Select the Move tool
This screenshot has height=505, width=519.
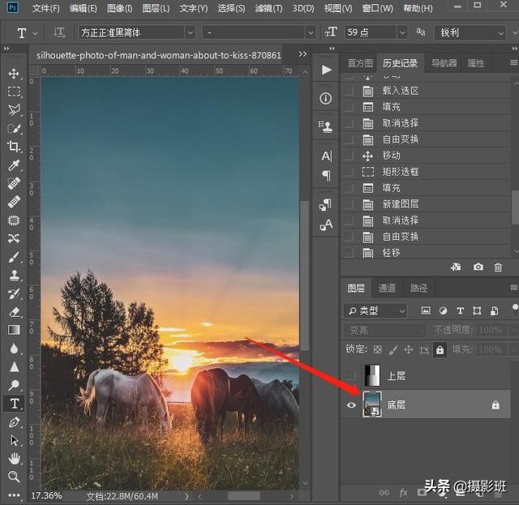point(14,73)
